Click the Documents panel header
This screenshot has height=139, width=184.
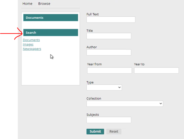[x=51, y=18]
